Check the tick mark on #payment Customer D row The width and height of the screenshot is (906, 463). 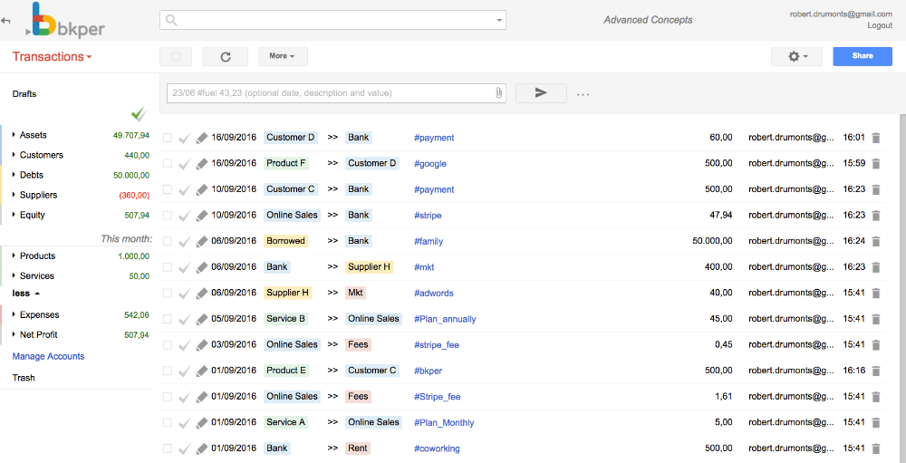pyautogui.click(x=184, y=138)
